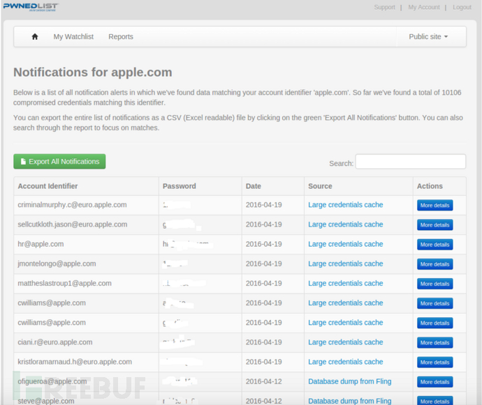Open the Reports menu item
The width and height of the screenshot is (482, 405).
121,37
